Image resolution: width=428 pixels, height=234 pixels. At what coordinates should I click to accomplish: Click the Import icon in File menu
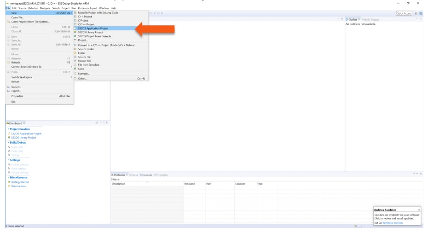(x=8, y=87)
